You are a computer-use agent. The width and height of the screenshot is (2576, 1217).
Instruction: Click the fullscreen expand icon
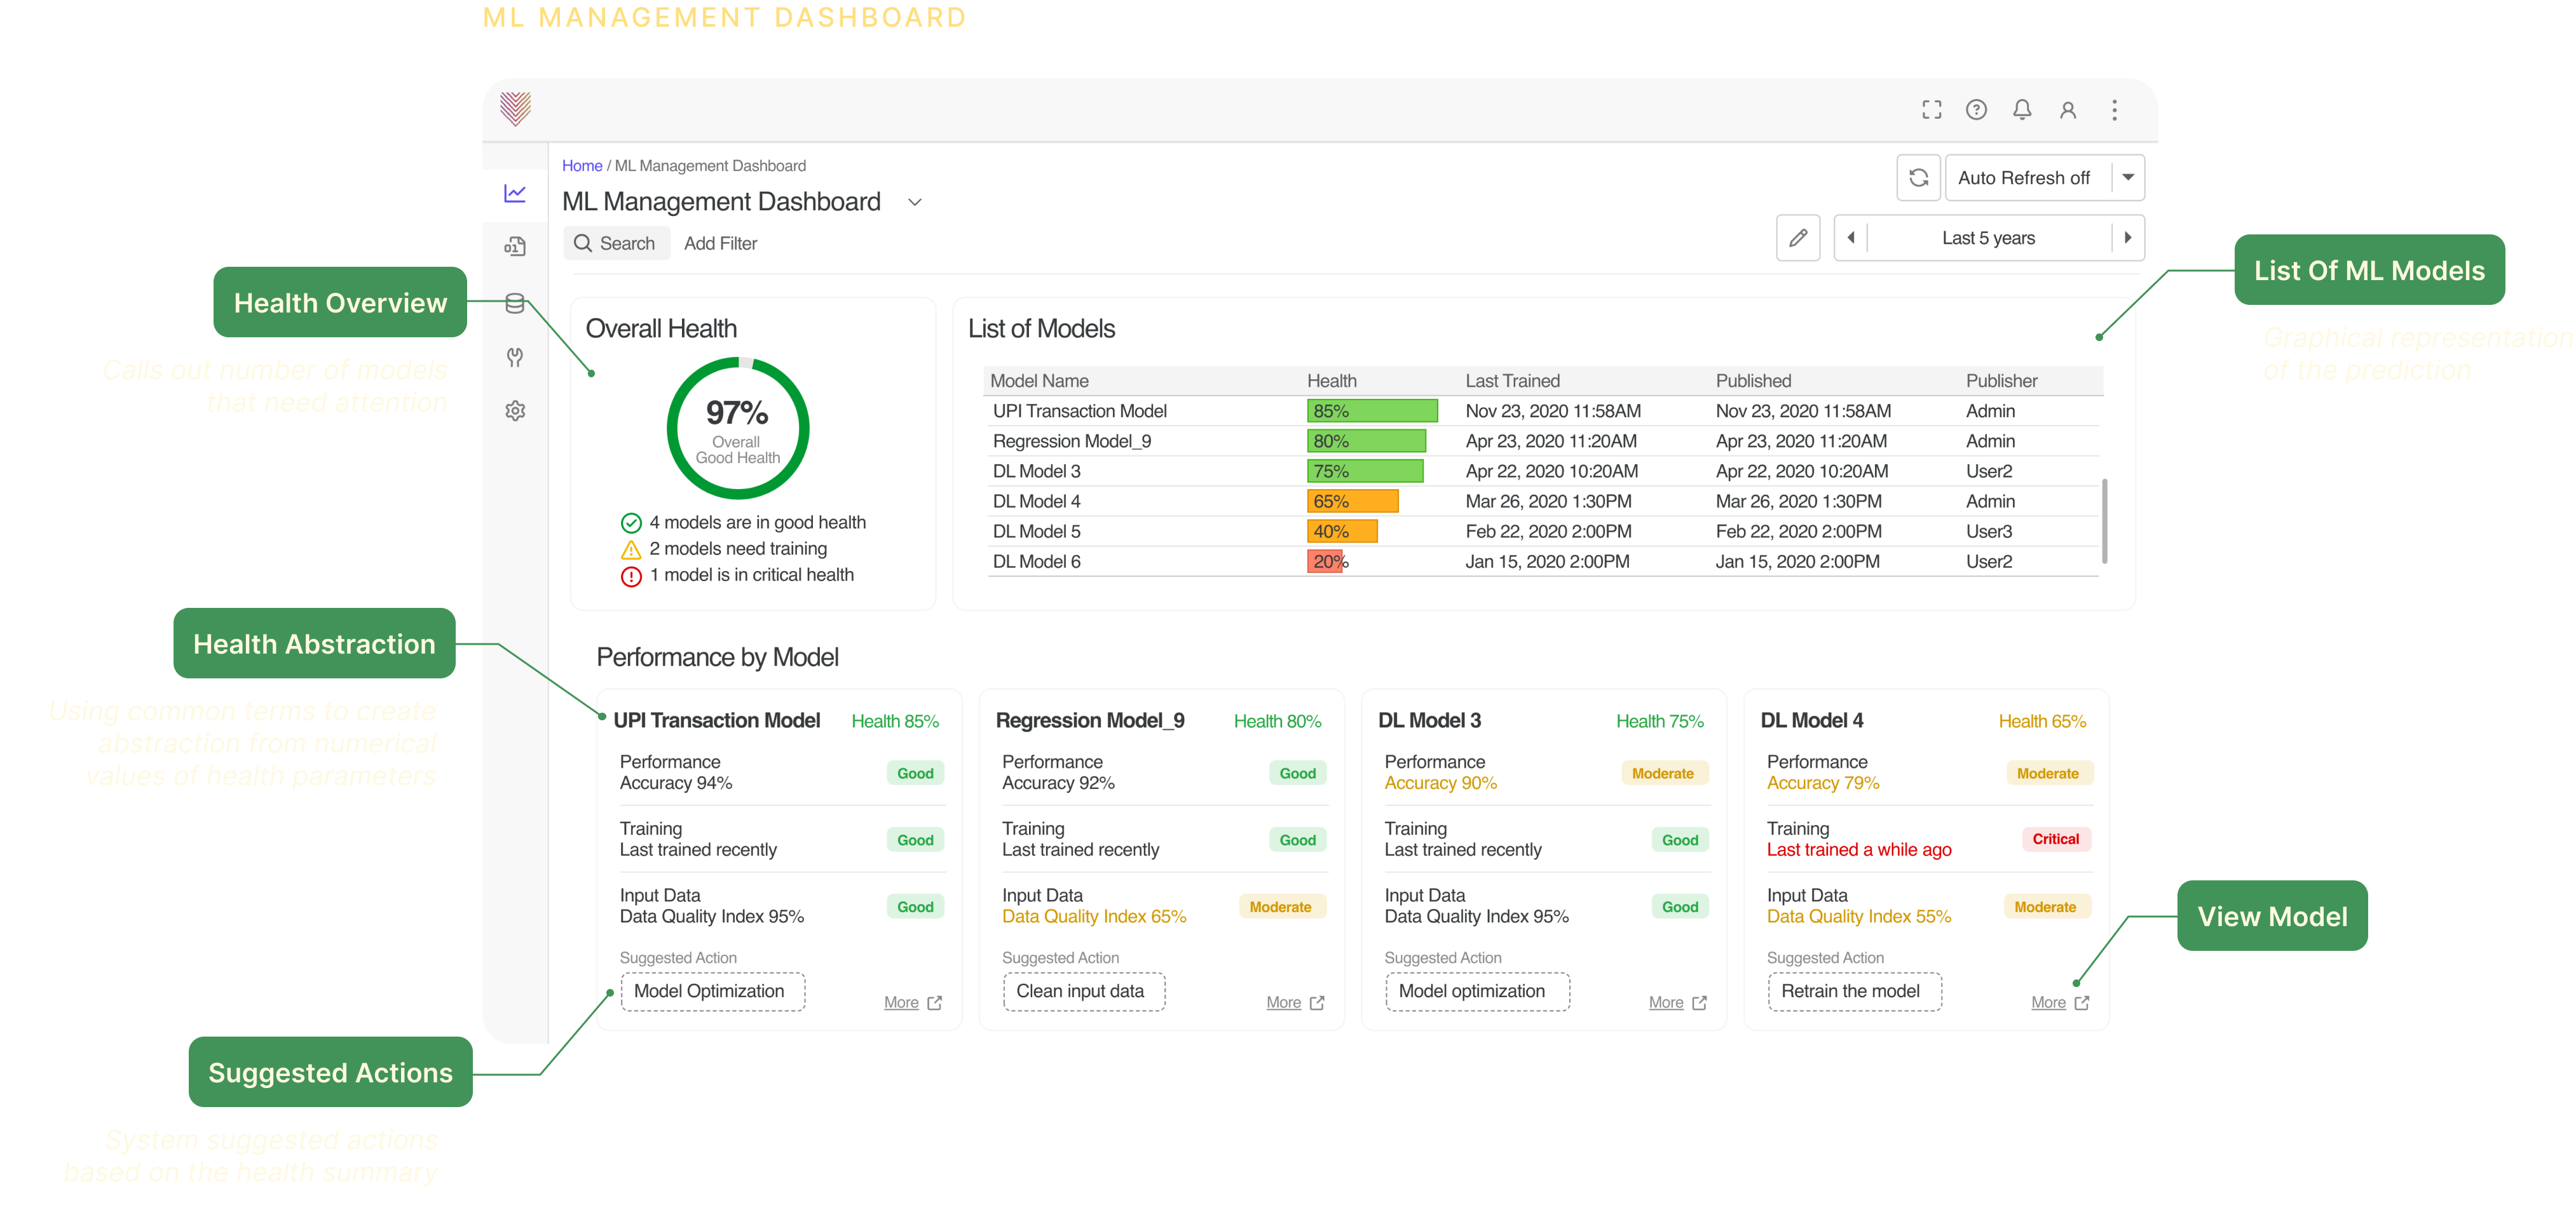(1931, 110)
